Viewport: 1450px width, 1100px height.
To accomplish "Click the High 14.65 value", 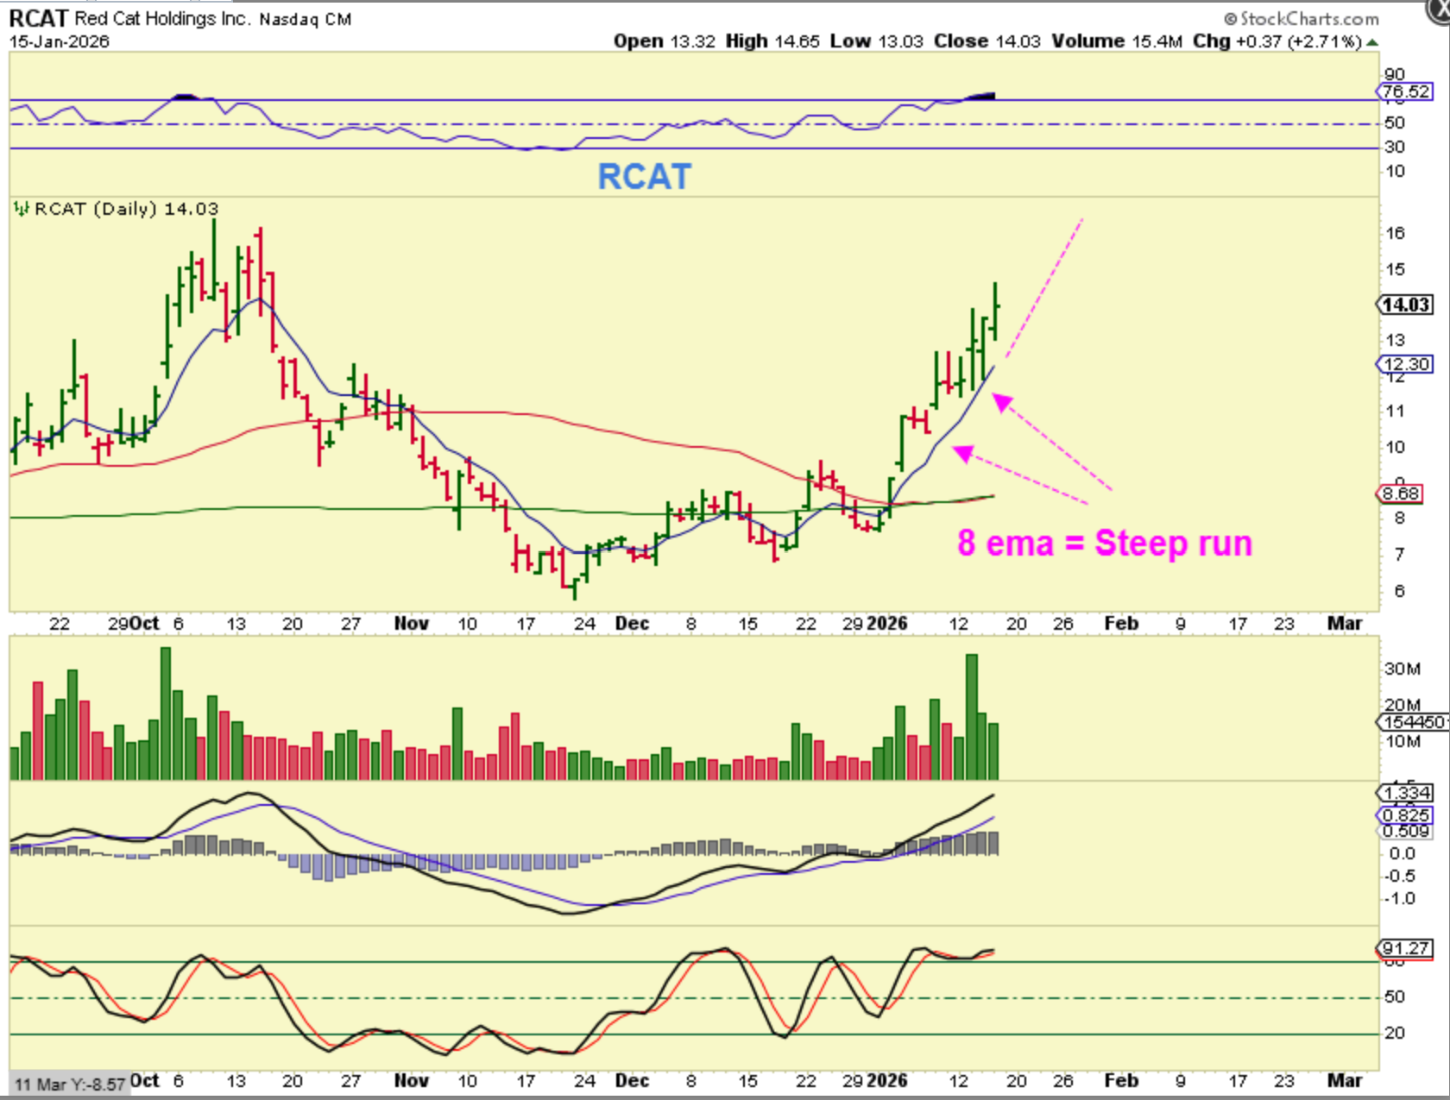I will (x=772, y=41).
